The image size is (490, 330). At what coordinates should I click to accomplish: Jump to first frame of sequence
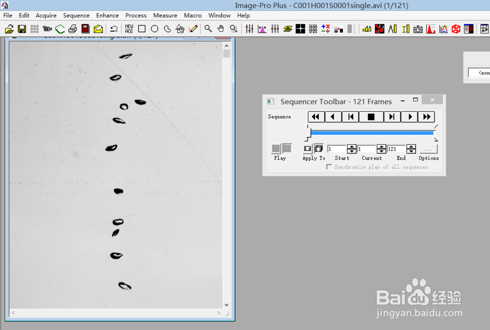point(350,117)
